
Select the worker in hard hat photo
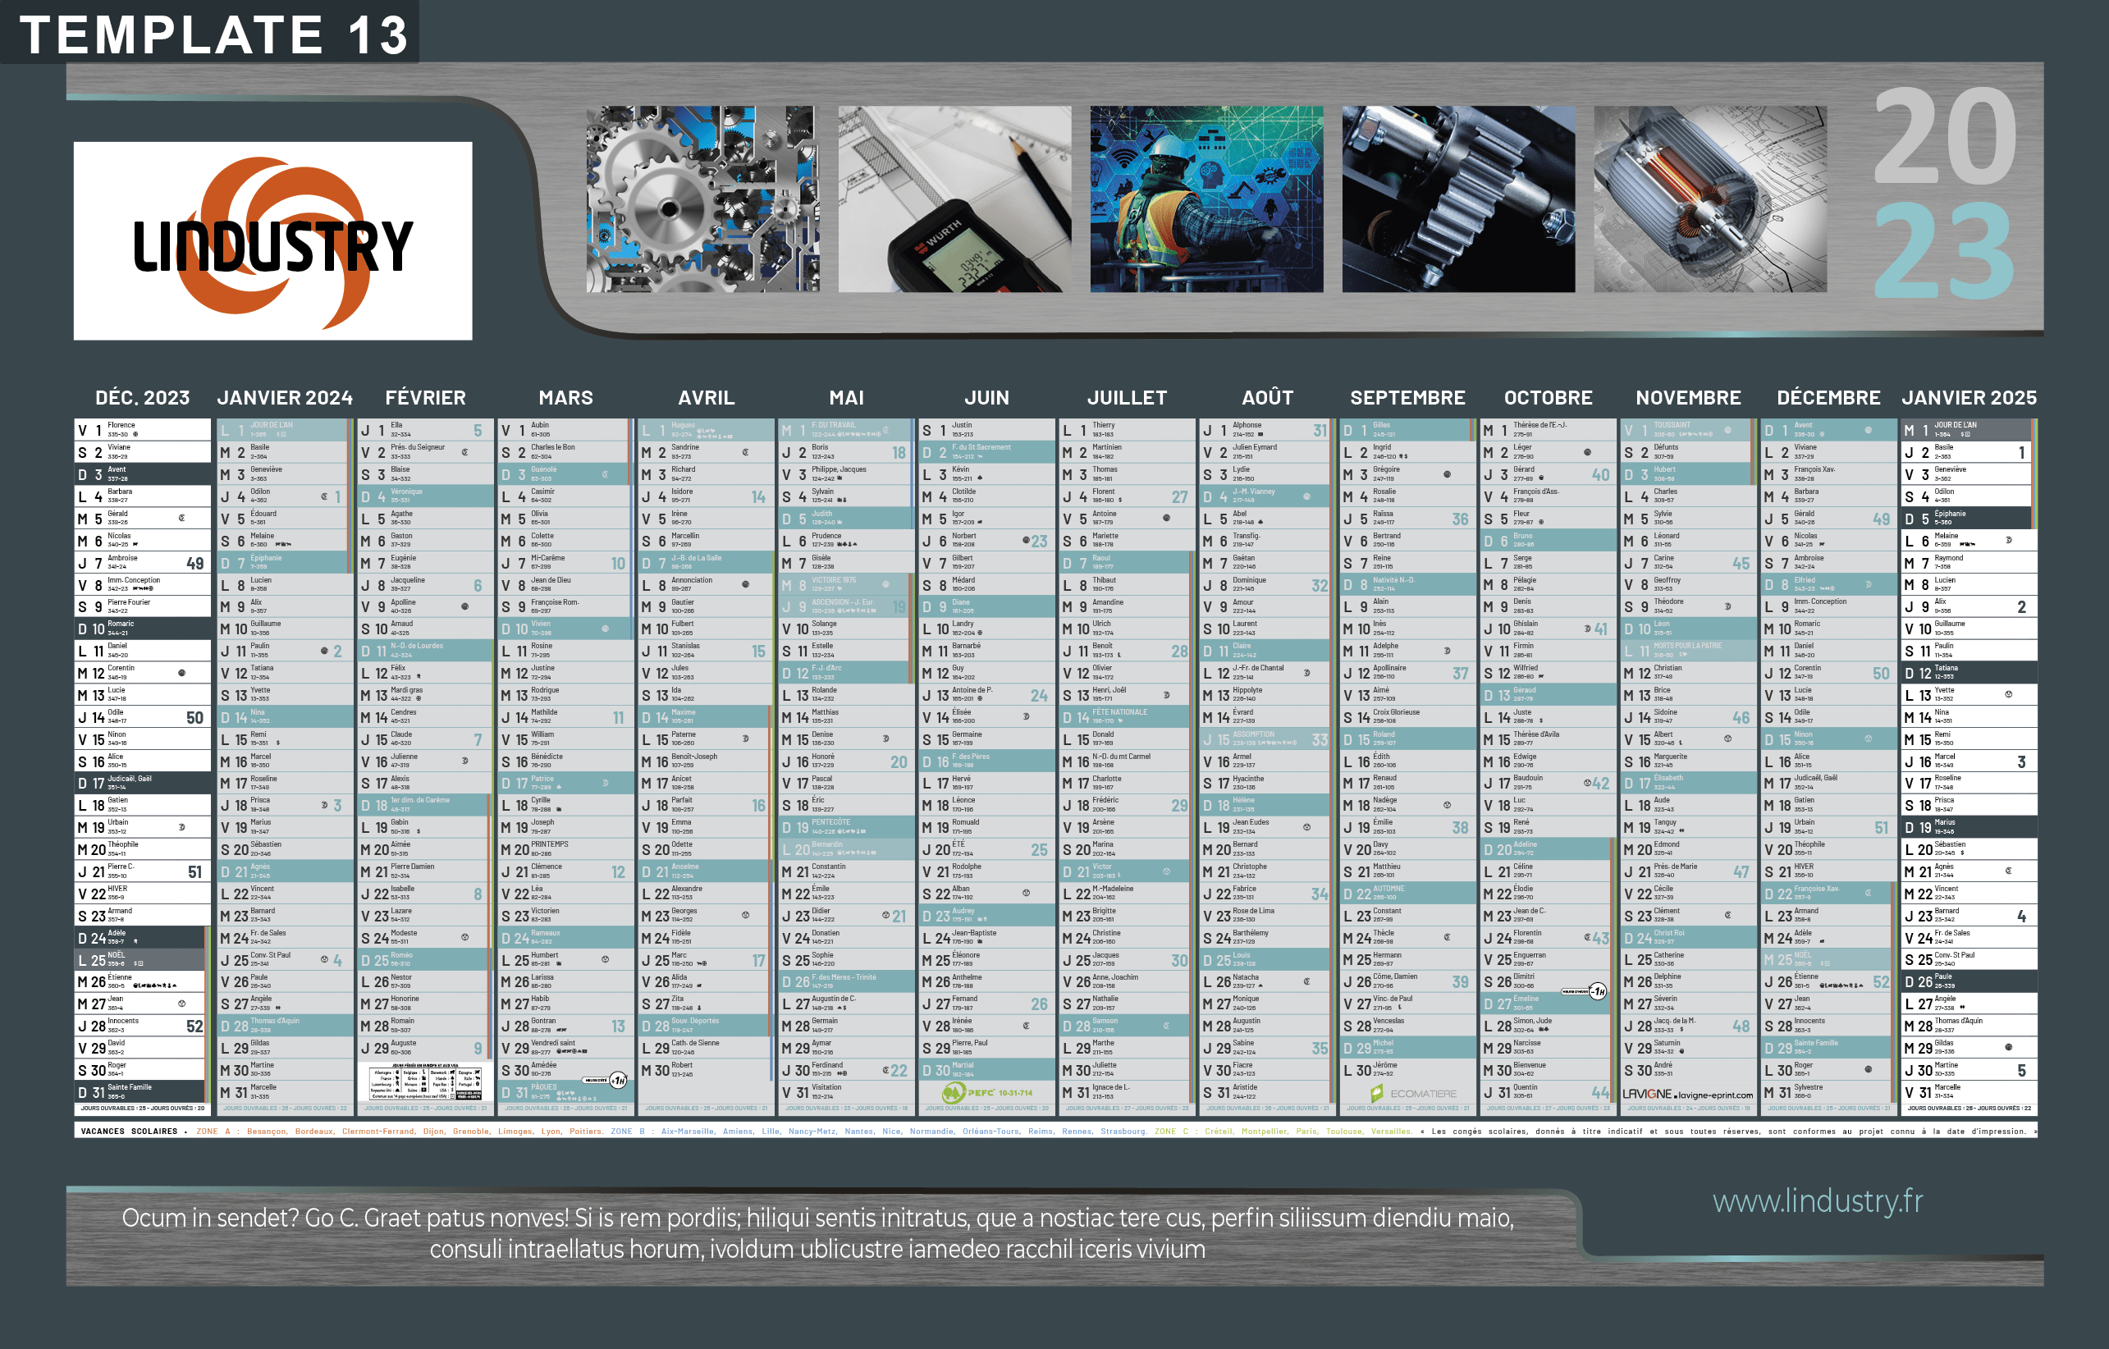click(1206, 199)
